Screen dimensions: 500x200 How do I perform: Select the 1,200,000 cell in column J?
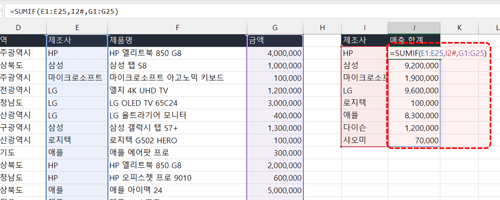[414, 128]
